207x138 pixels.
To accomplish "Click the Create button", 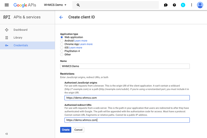I will (x=66, y=130).
